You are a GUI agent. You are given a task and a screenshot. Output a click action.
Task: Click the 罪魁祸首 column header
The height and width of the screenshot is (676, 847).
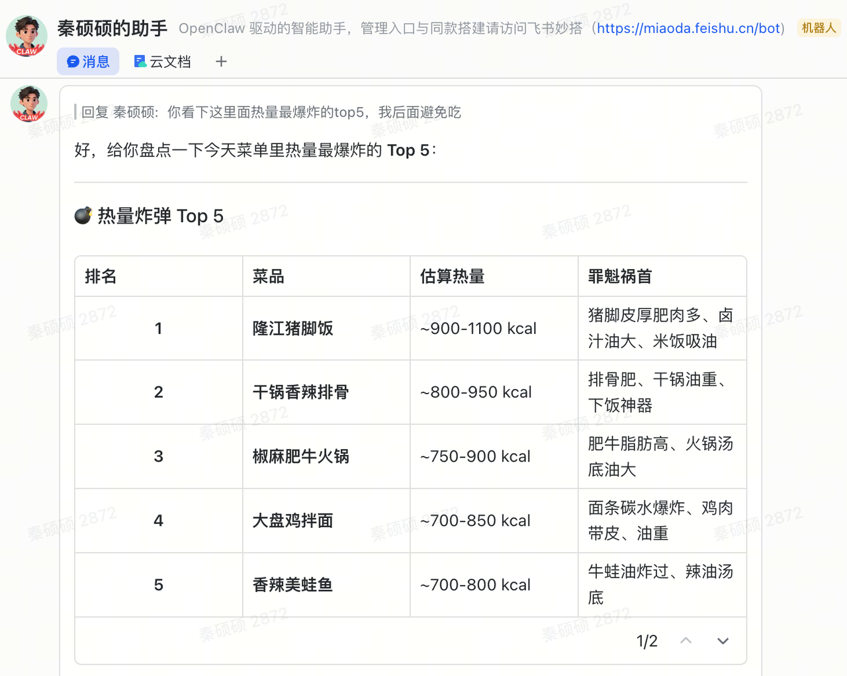[620, 276]
